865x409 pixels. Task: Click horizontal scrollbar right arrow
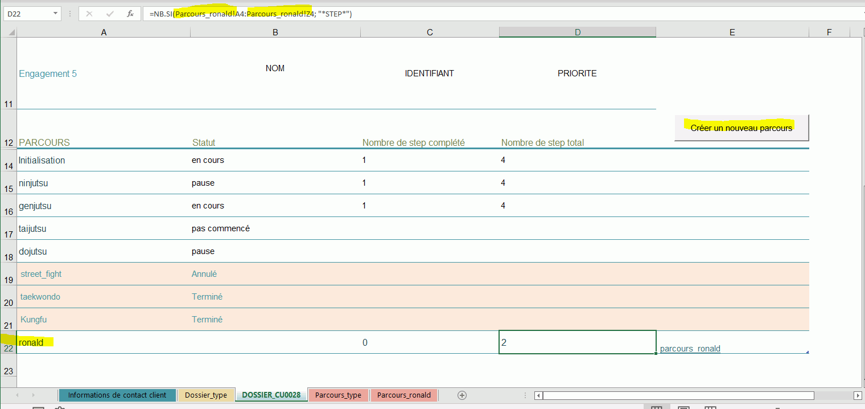click(x=858, y=395)
